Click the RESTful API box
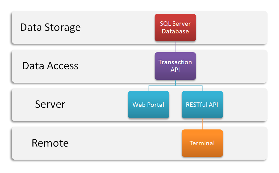The height and width of the screenshot is (173, 279). tap(202, 105)
